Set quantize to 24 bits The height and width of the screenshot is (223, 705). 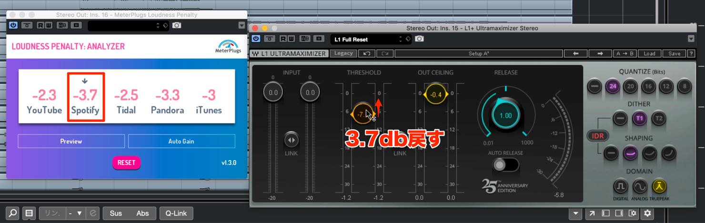[x=612, y=86]
